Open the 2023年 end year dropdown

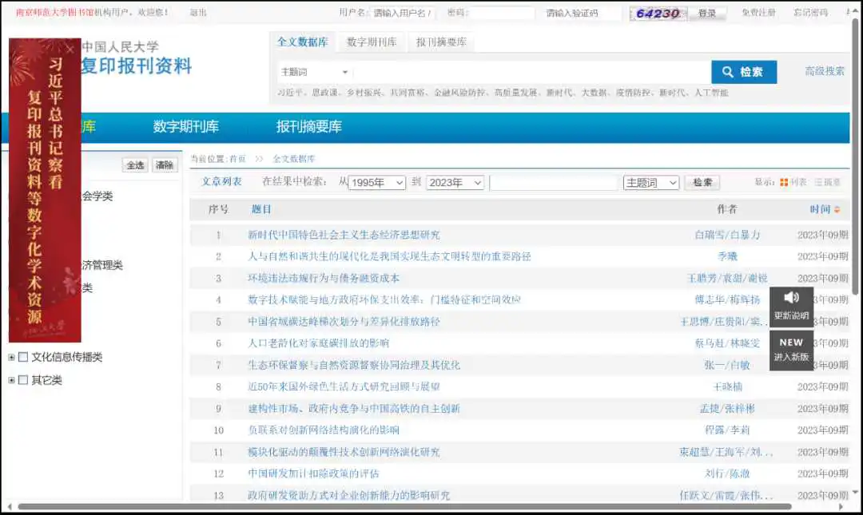coord(455,183)
